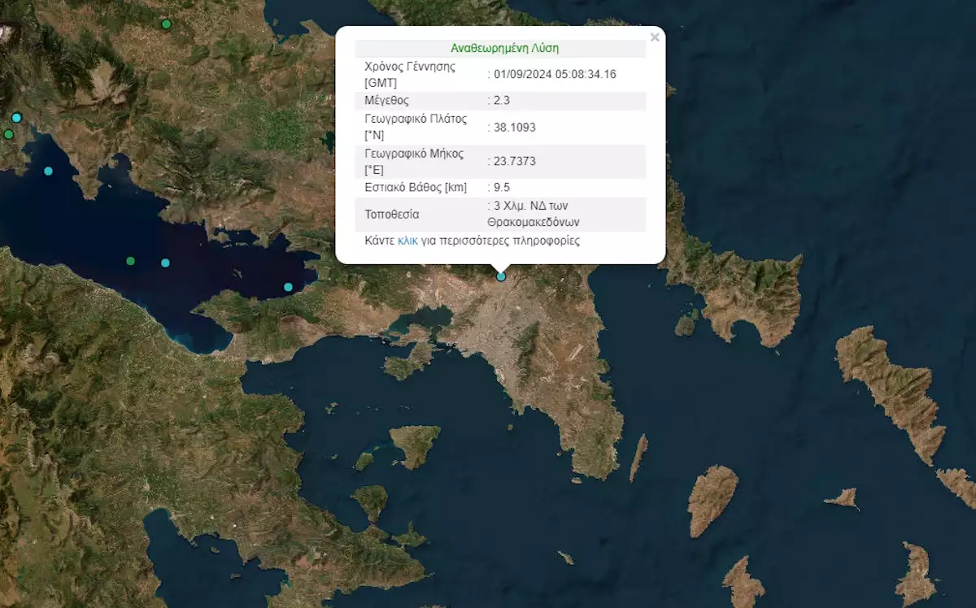Select cyan marker beside green gulf marker

pos(165,263)
